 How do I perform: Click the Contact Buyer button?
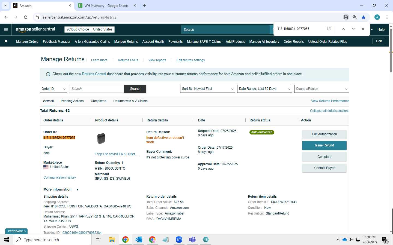[x=324, y=168]
